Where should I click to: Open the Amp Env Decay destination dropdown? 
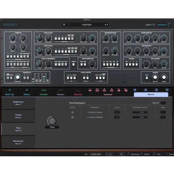(x=95, y=113)
